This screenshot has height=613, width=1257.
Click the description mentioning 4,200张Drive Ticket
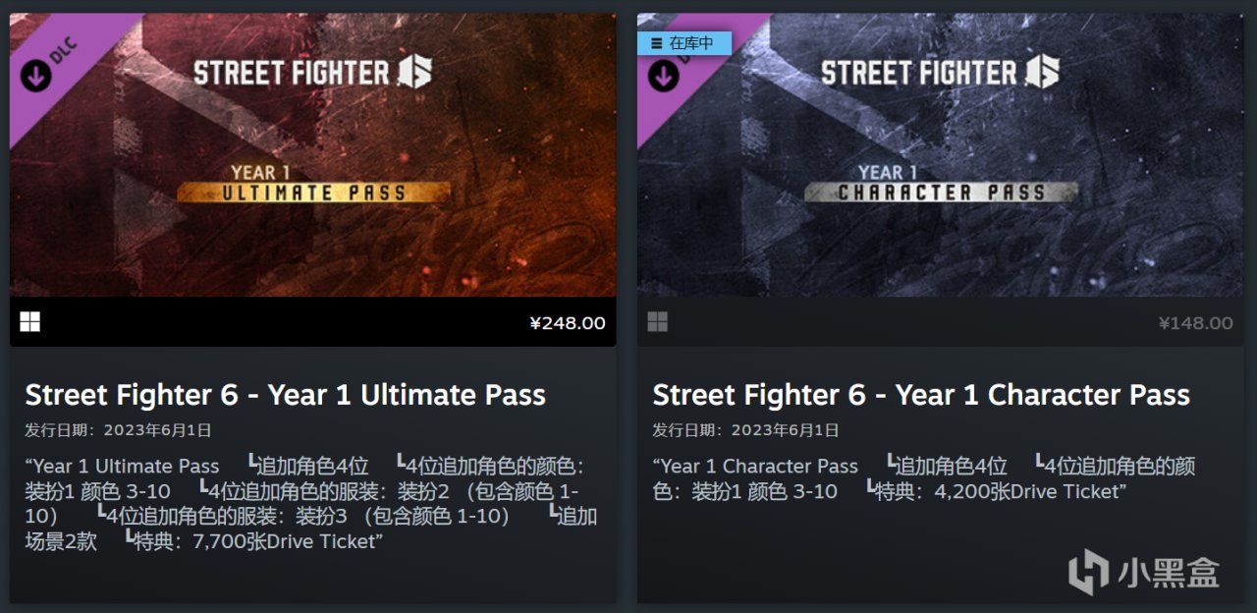coord(924,478)
